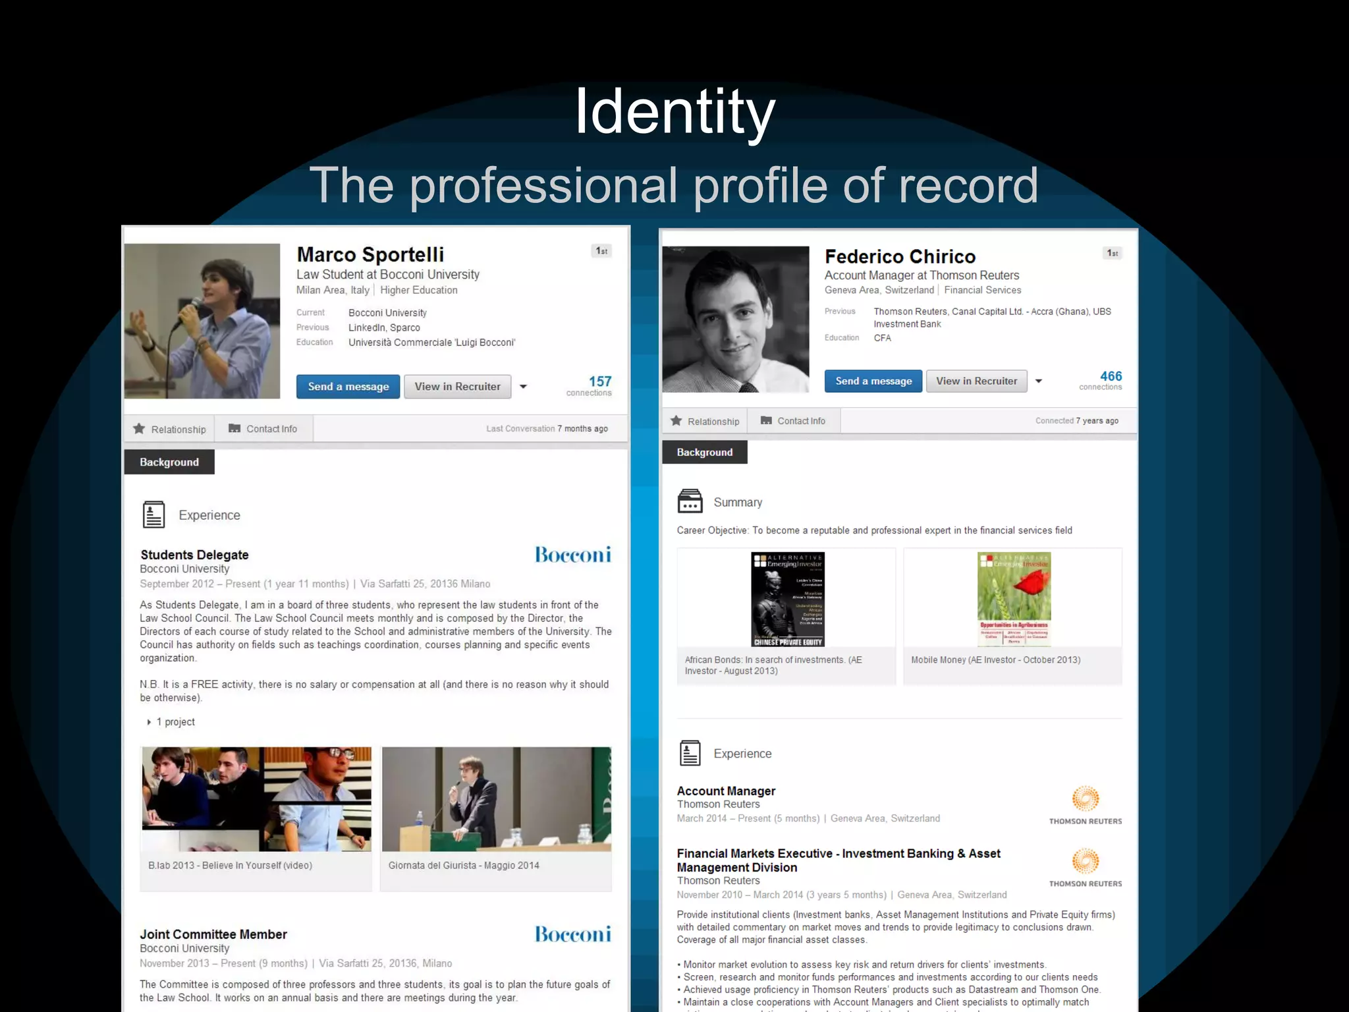
Task: Open Giornata del Giurista Maggio 2014 thumbnail
Action: (x=497, y=799)
